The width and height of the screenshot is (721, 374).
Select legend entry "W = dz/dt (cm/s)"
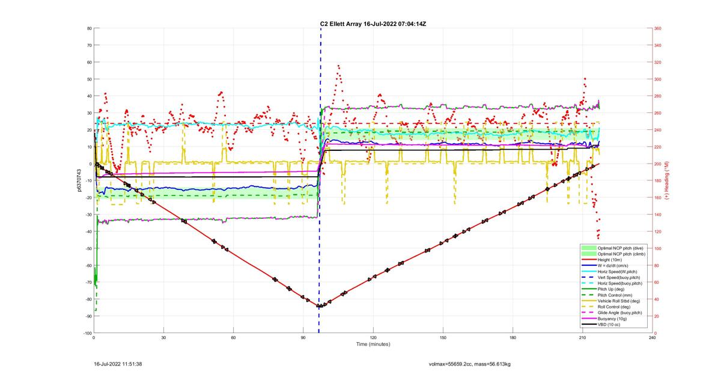pos(613,266)
